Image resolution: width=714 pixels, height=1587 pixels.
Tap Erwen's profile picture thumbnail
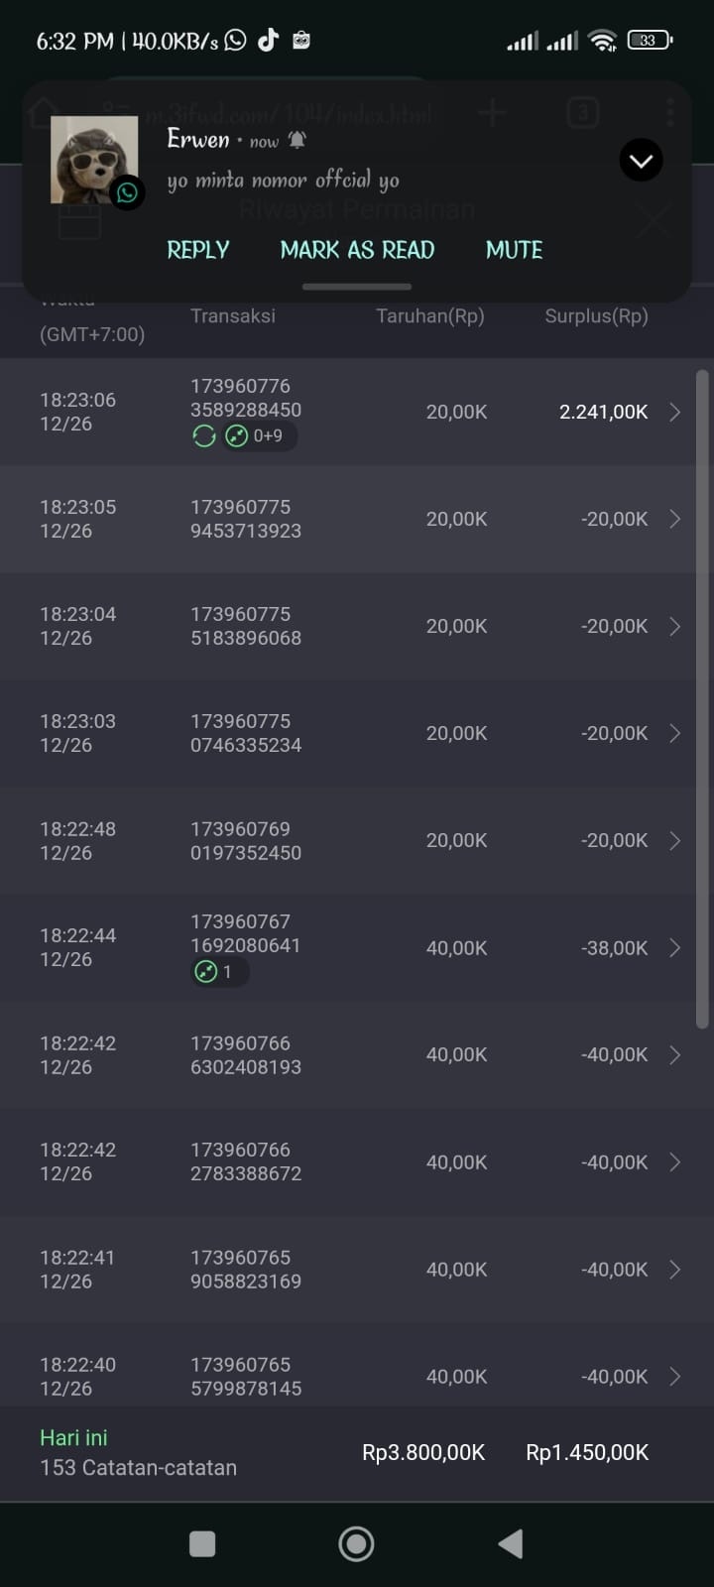pos(94,159)
